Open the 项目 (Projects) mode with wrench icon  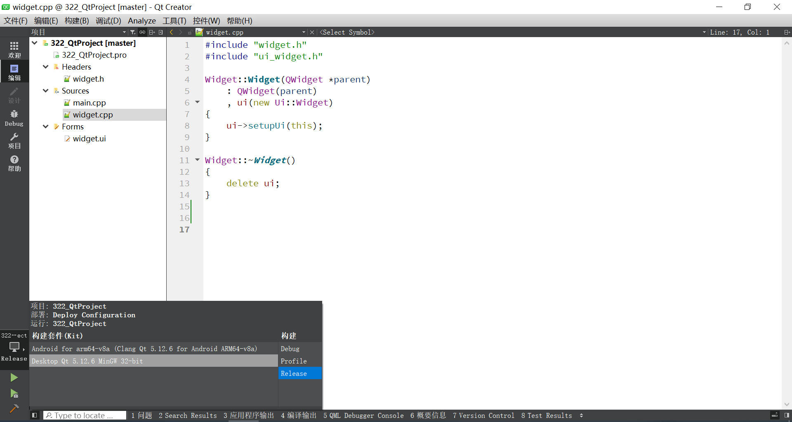point(14,140)
